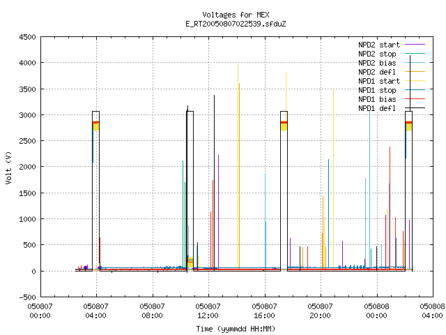This screenshot has width=446, height=335.
Task: Click the yellow spike reaching 3500 V near 21:00
Action: coord(334,178)
